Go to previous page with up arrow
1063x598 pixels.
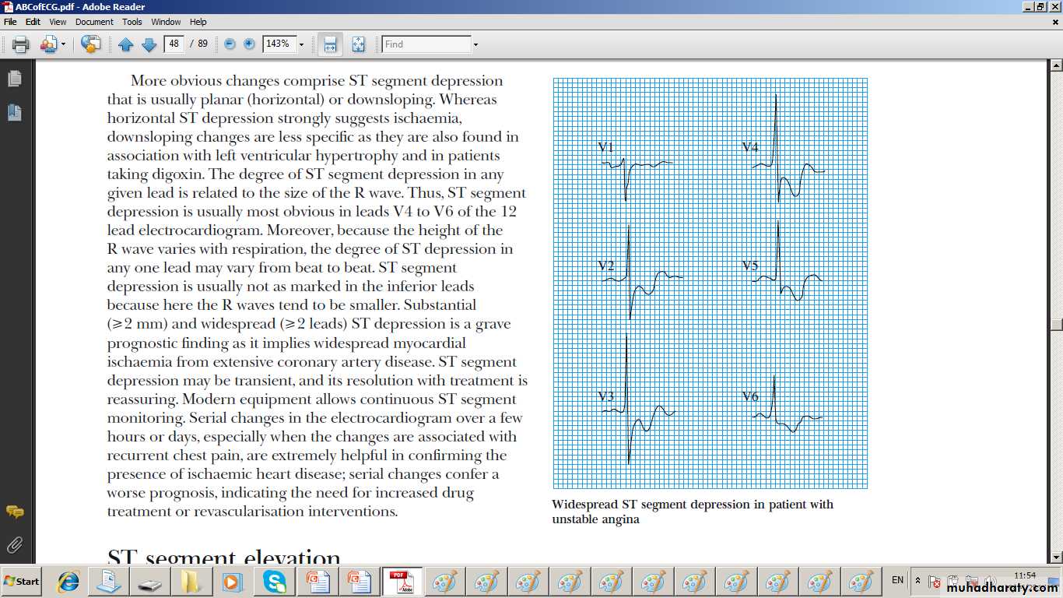tap(126, 44)
